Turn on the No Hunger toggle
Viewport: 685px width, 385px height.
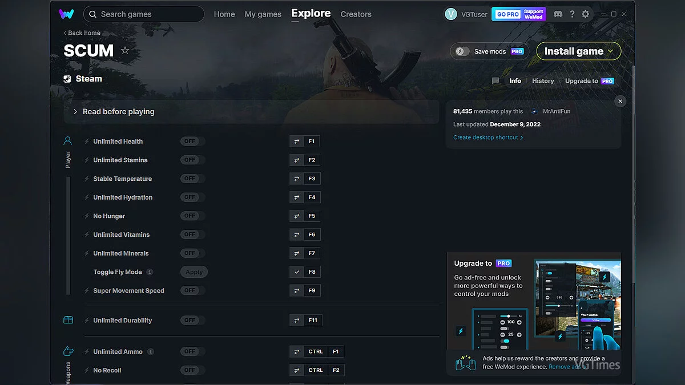[192, 216]
